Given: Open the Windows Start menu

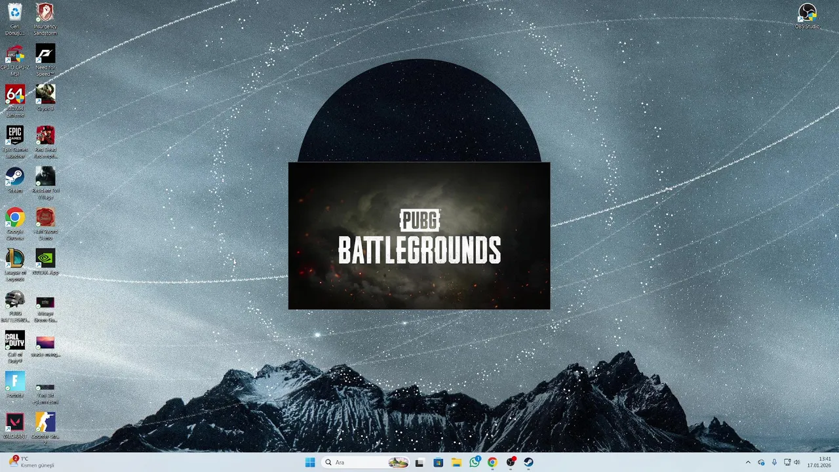Looking at the screenshot, I should tap(310, 462).
